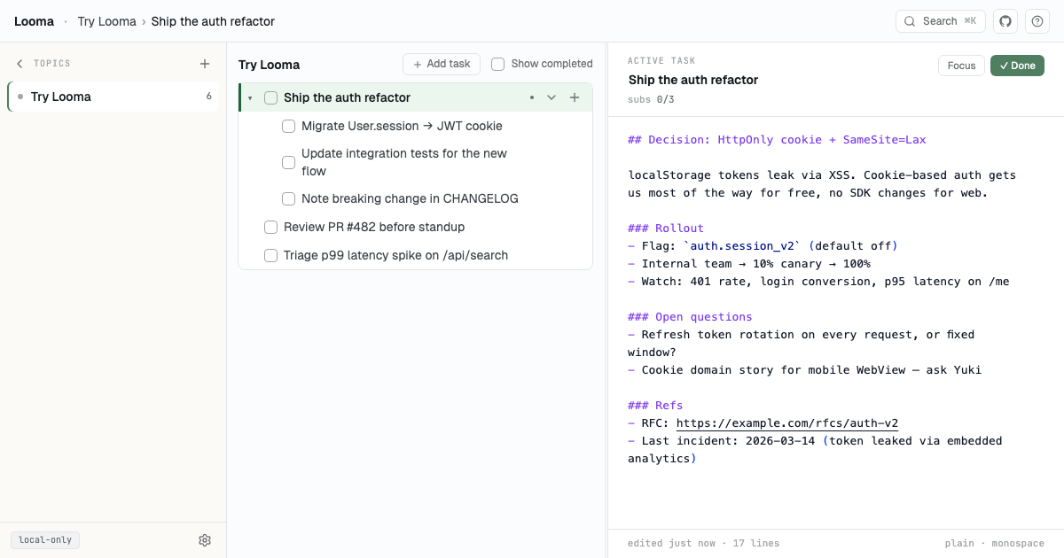The width and height of the screenshot is (1064, 558).
Task: Collapse the Ship the auth refactor subtasks
Action: [x=250, y=97]
